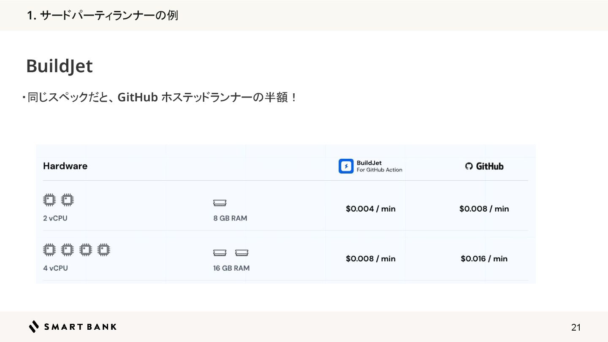Click the BuildJet slide heading

click(x=59, y=66)
